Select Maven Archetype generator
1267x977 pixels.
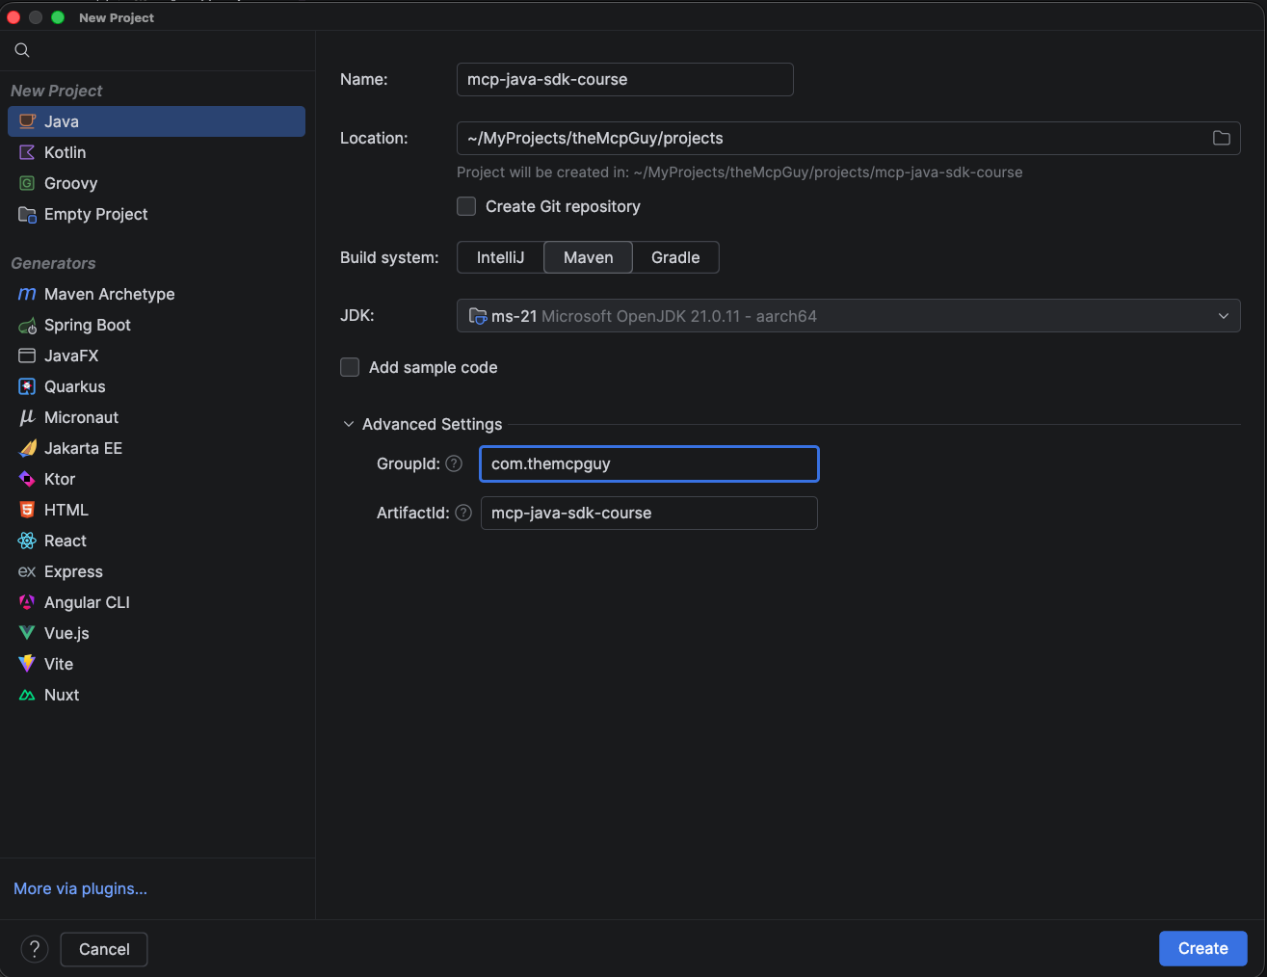pyautogui.click(x=156, y=294)
